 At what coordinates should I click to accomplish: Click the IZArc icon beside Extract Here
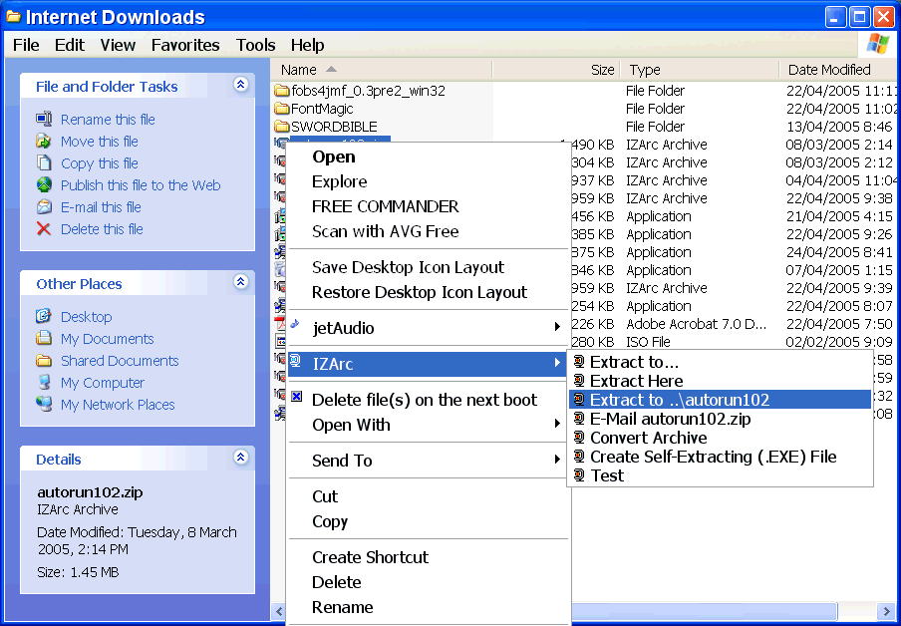[x=579, y=381]
